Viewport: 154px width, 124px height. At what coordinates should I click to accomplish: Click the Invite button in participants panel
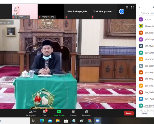coord(144,113)
